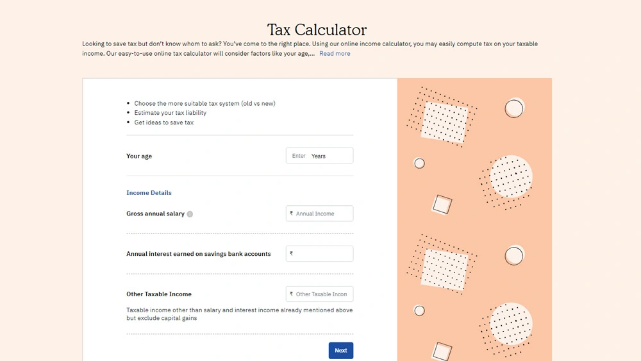Click the rupee symbol in the Annual Income field
Screen dimensions: 641x361
(x=292, y=214)
